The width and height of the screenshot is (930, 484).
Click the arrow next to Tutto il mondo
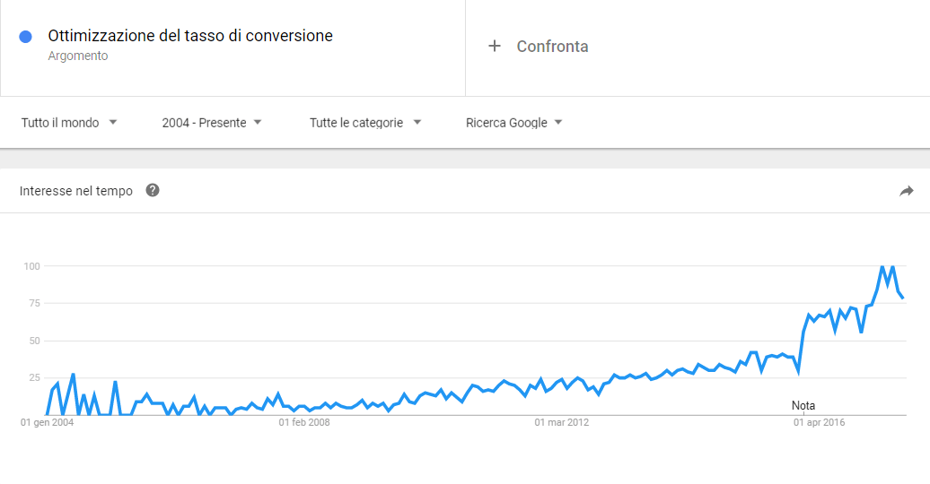[x=113, y=122]
